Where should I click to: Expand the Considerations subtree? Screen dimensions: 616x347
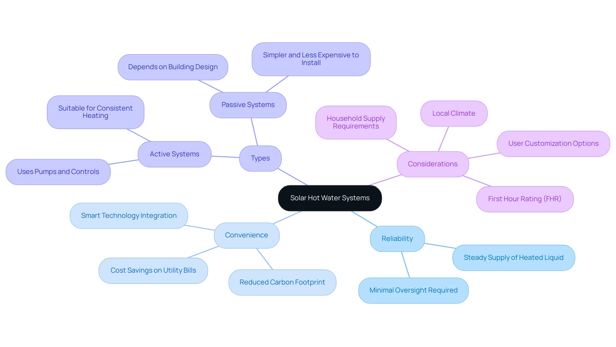coord(432,163)
